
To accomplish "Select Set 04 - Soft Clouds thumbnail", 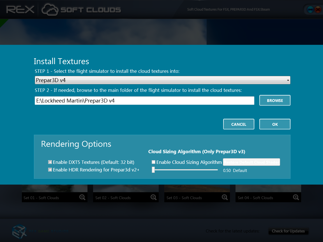I will pyautogui.click(x=268, y=193).
